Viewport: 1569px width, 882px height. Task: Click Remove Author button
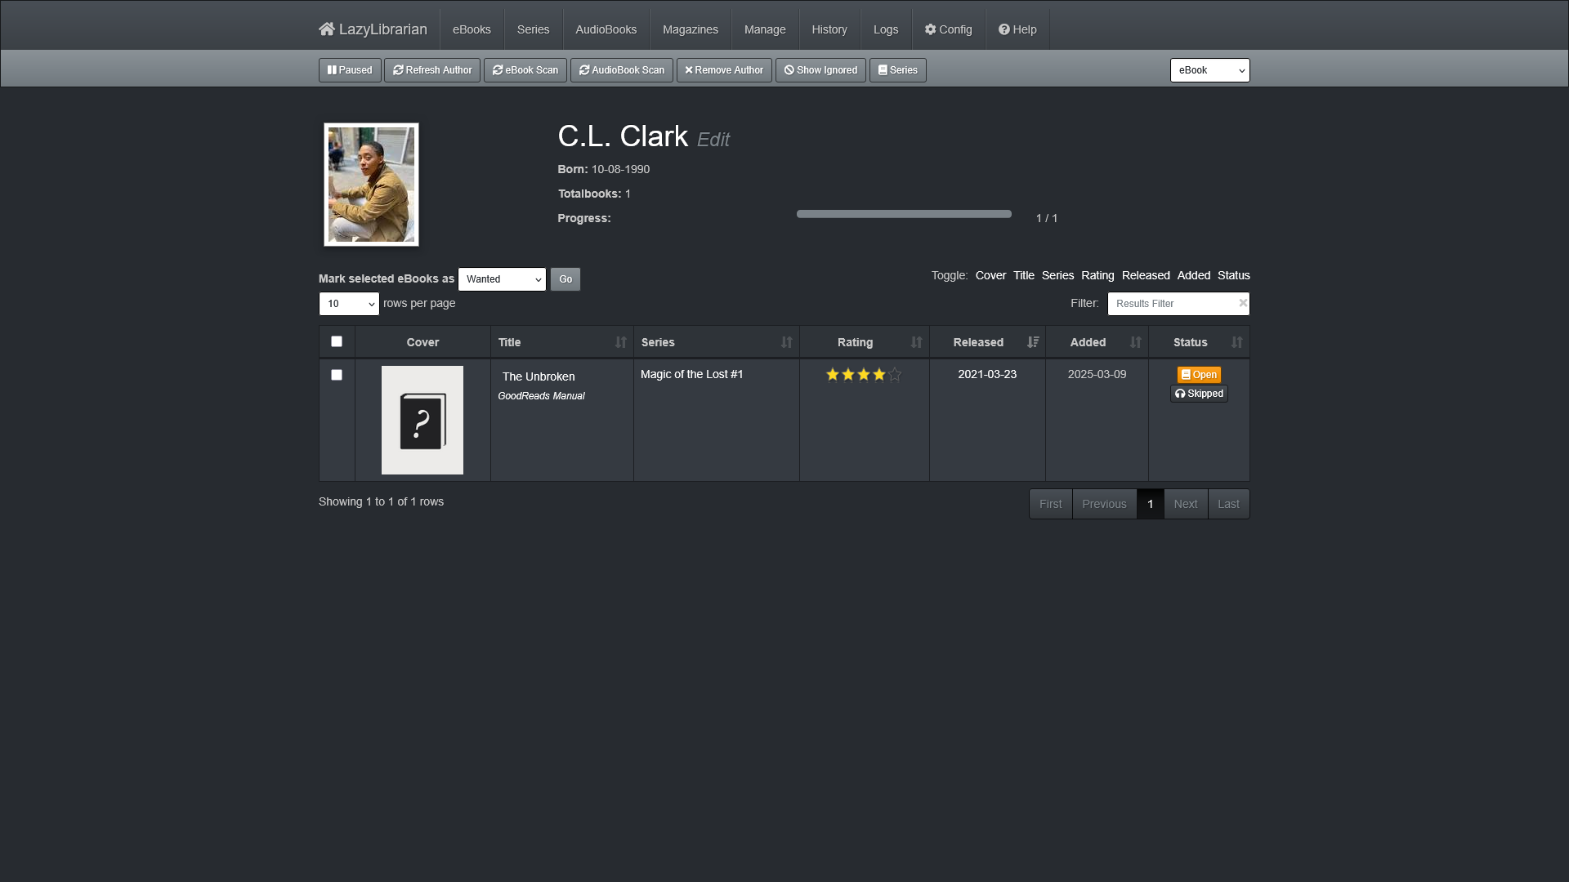724,70
